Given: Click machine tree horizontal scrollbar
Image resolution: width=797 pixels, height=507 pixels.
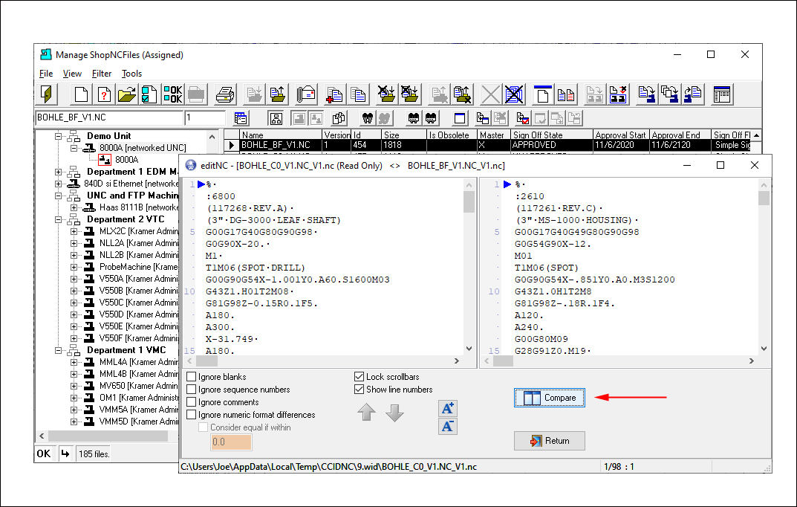Looking at the screenshot, I should (x=108, y=436).
